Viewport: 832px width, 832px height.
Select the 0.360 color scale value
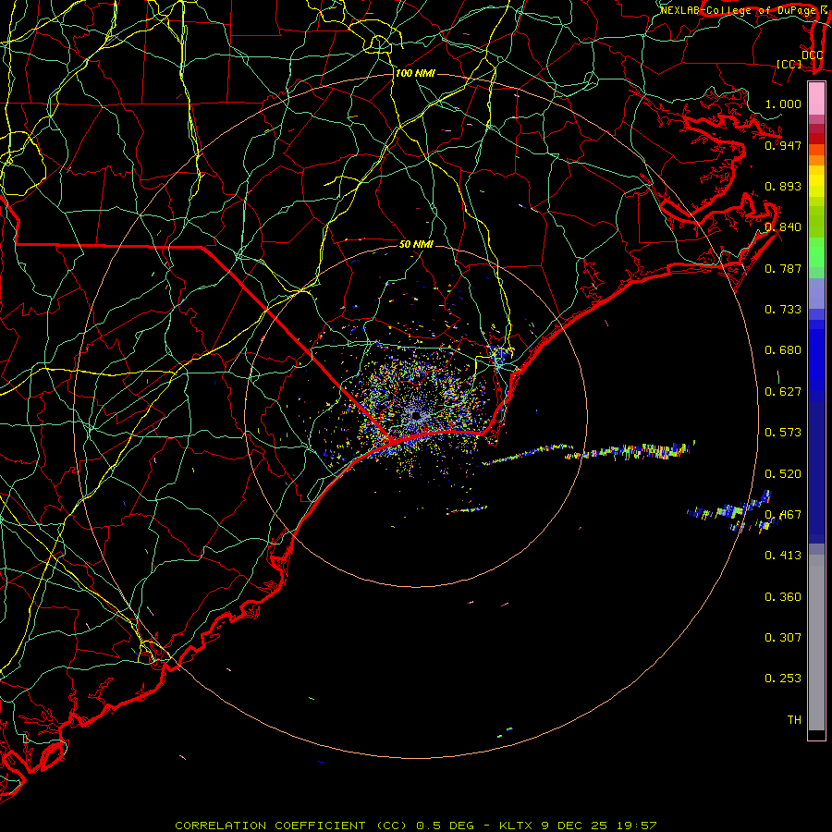pos(783,597)
